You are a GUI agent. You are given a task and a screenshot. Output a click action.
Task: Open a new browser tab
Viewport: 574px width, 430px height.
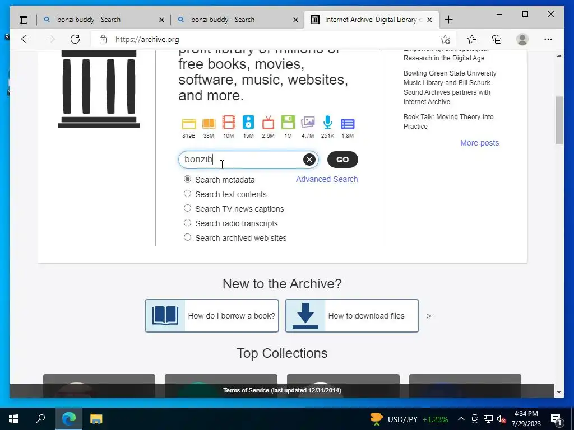point(449,20)
